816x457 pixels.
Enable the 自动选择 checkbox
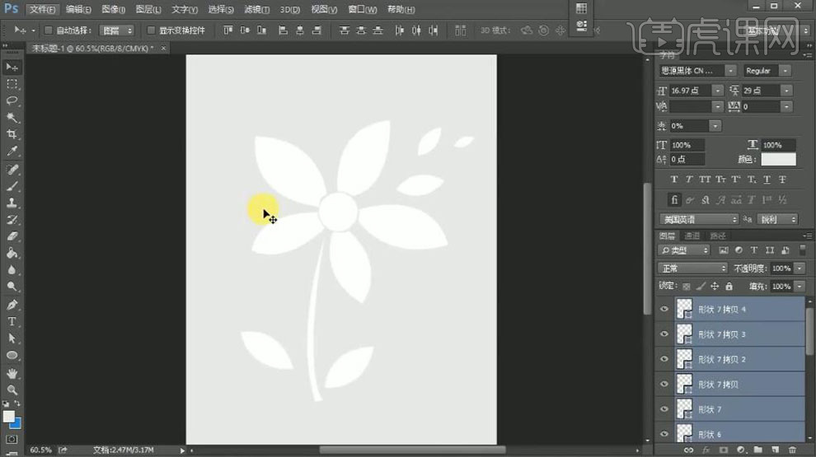click(x=48, y=30)
